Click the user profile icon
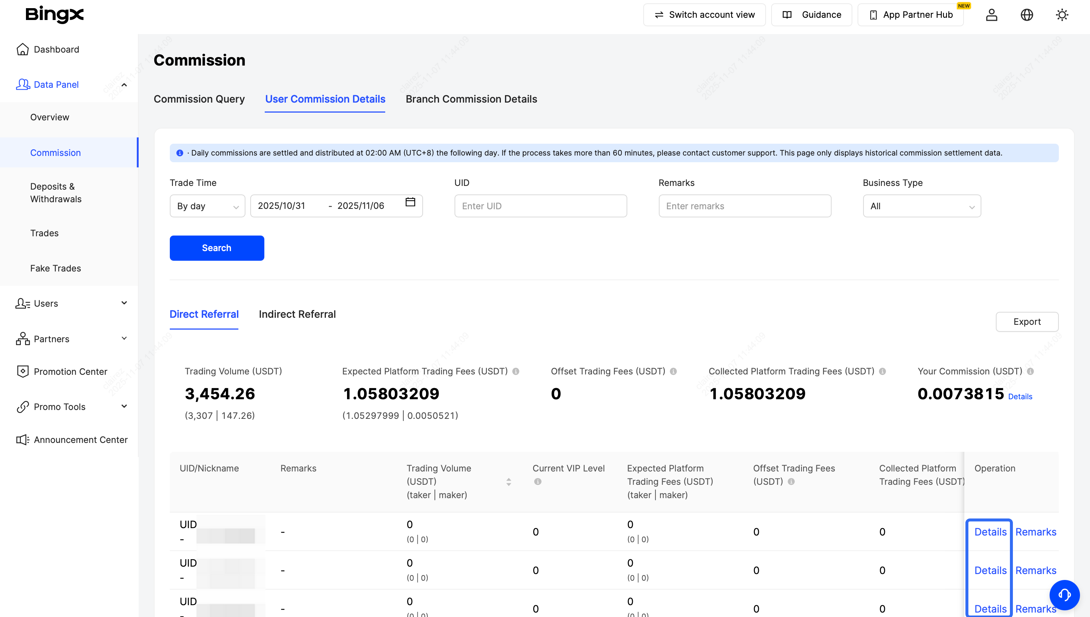 [x=991, y=15]
